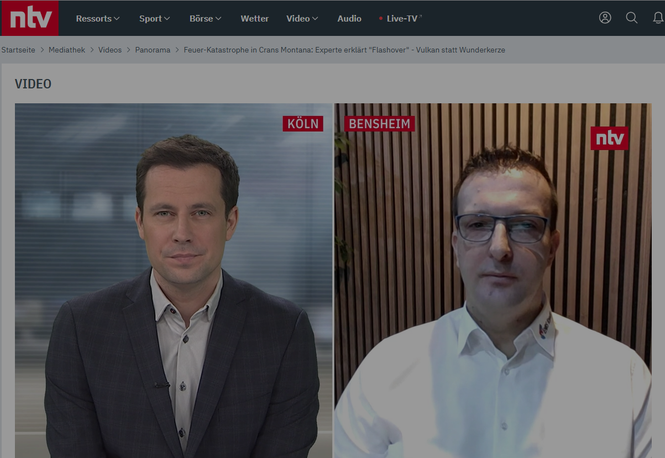Navigate to the Panorama breadcrumb

[x=153, y=50]
